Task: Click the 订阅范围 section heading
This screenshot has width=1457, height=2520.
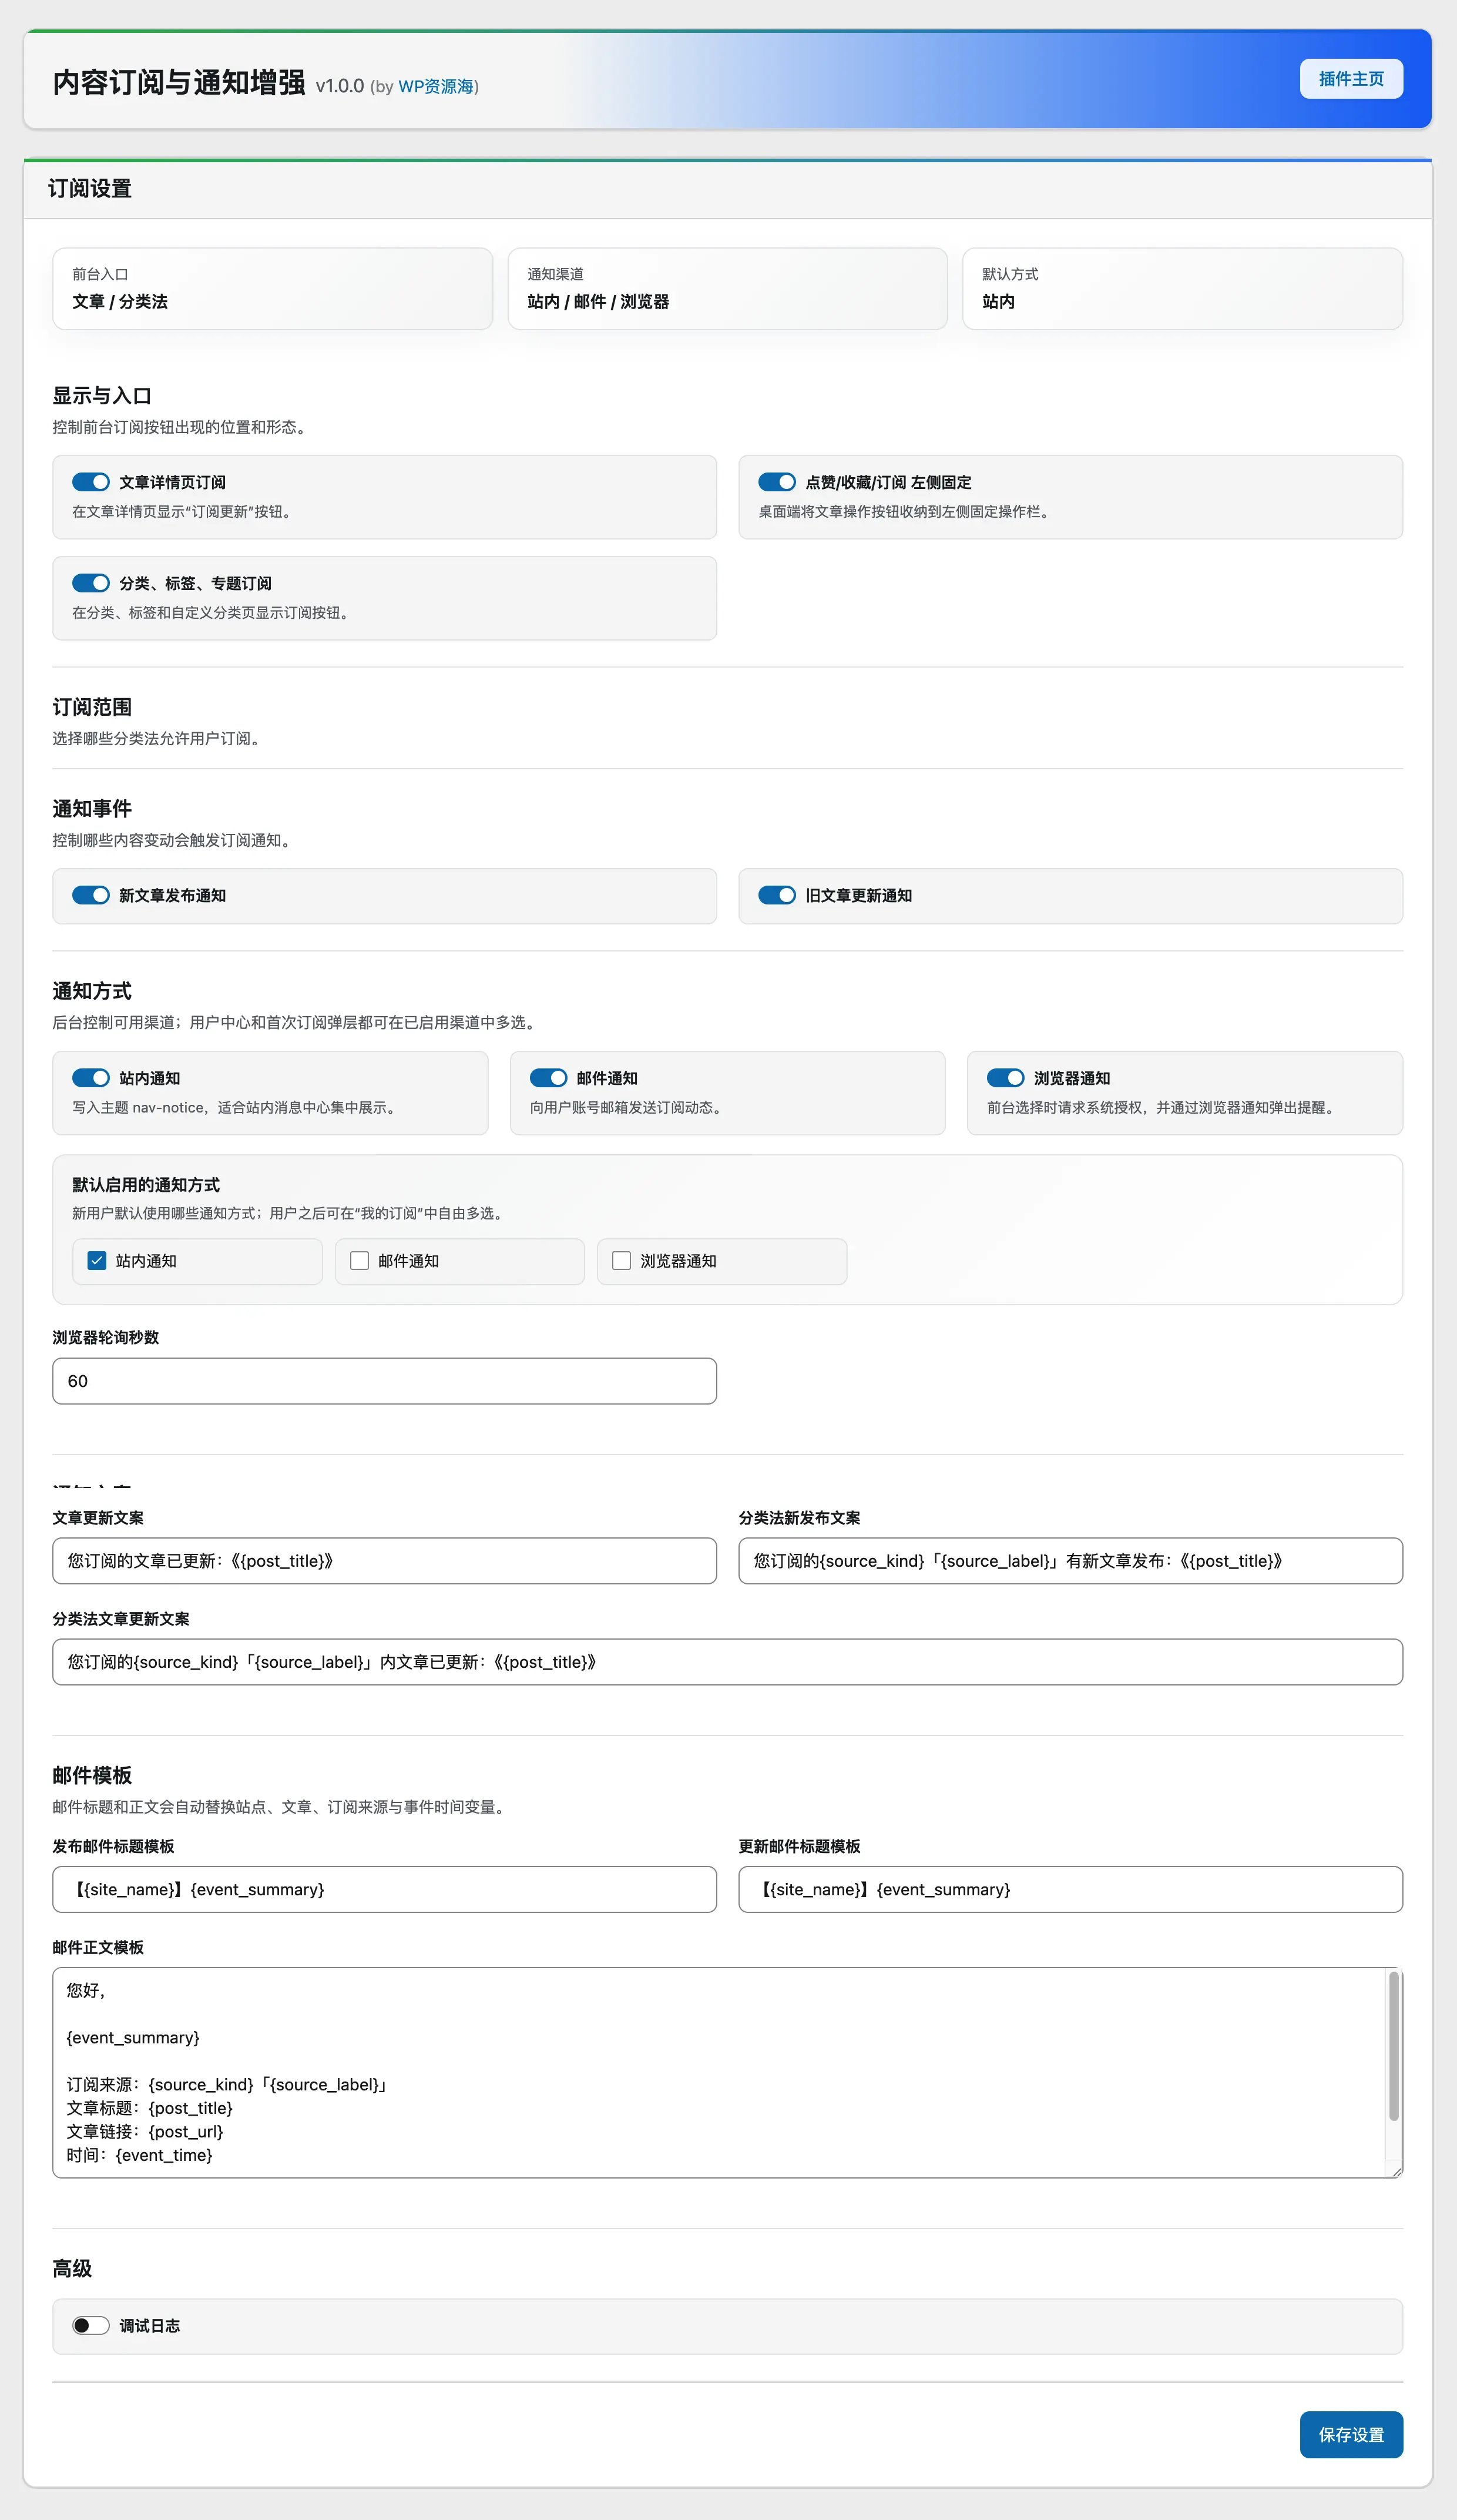Action: click(x=92, y=707)
